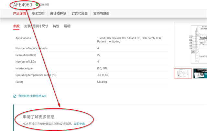Click the Rating parameter label

19,82
